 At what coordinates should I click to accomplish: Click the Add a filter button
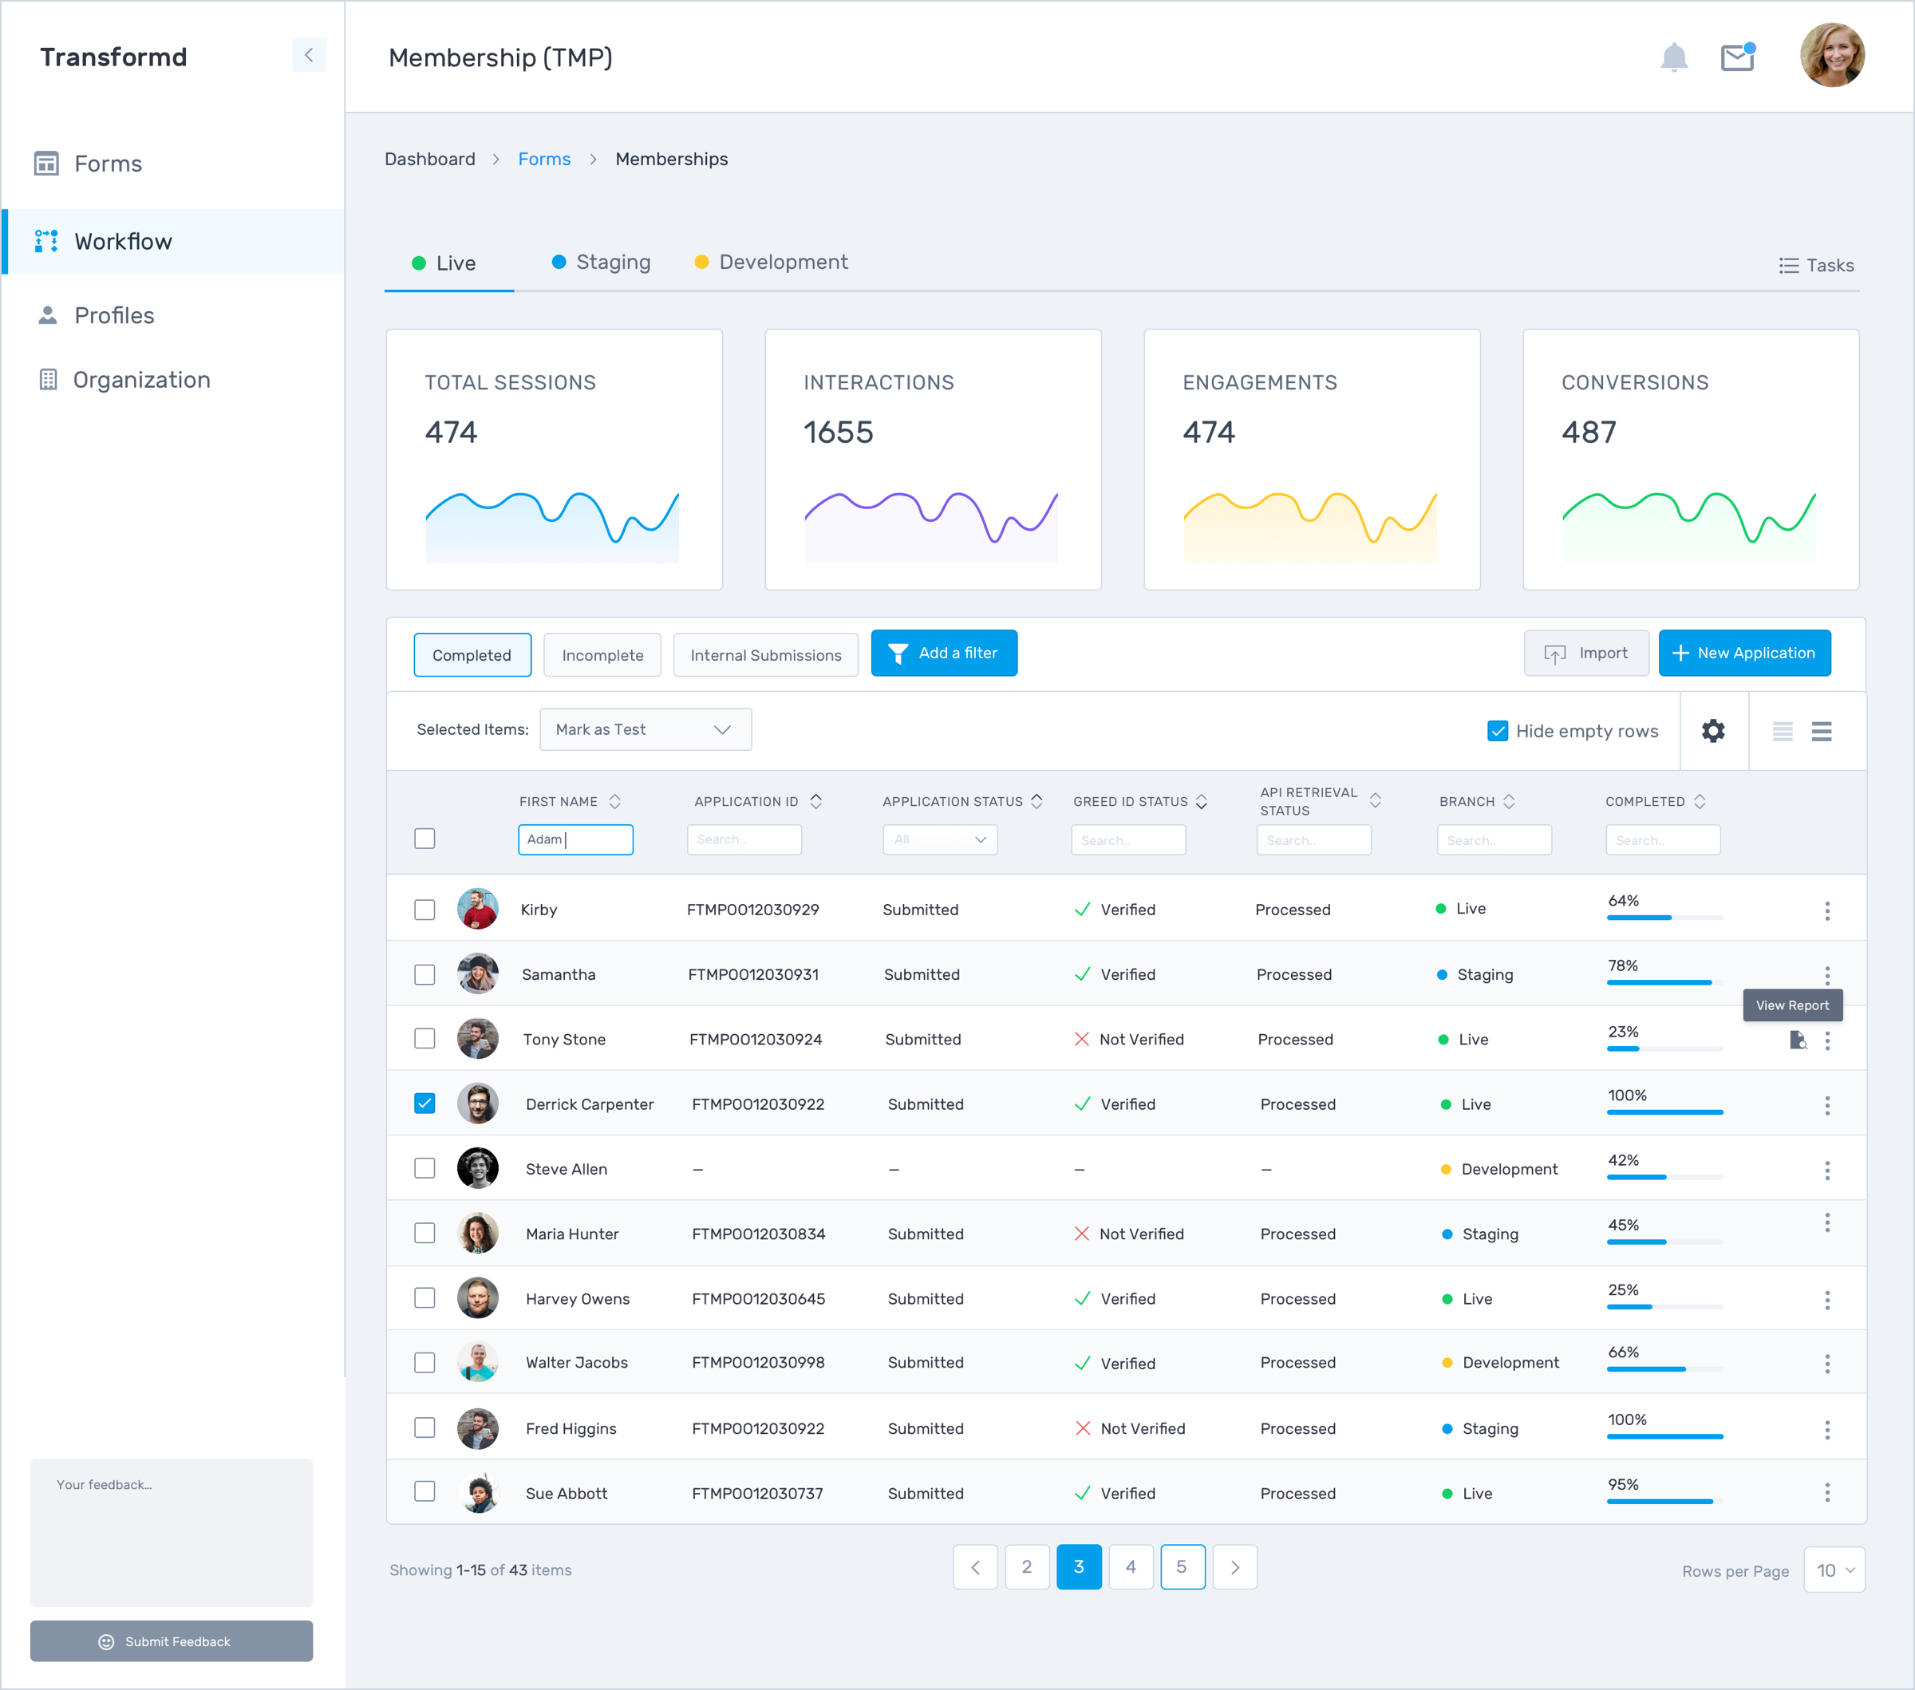943,653
